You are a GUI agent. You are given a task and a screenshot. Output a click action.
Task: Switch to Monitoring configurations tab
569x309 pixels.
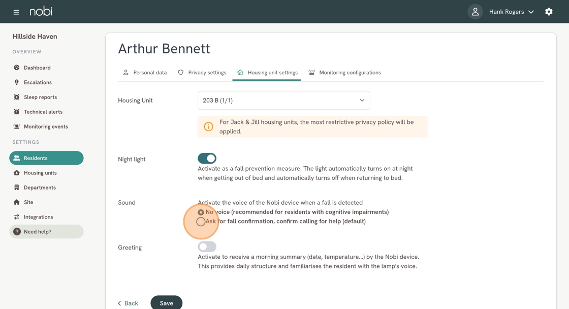(x=345, y=73)
